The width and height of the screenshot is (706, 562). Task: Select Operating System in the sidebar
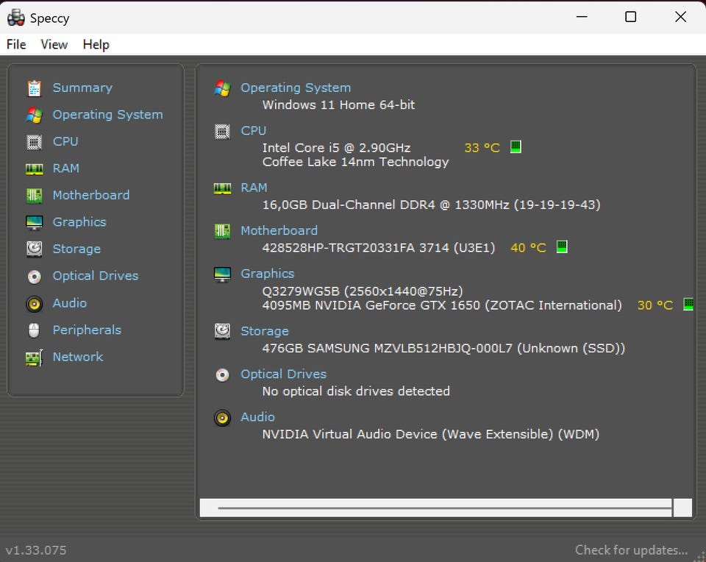click(x=107, y=115)
